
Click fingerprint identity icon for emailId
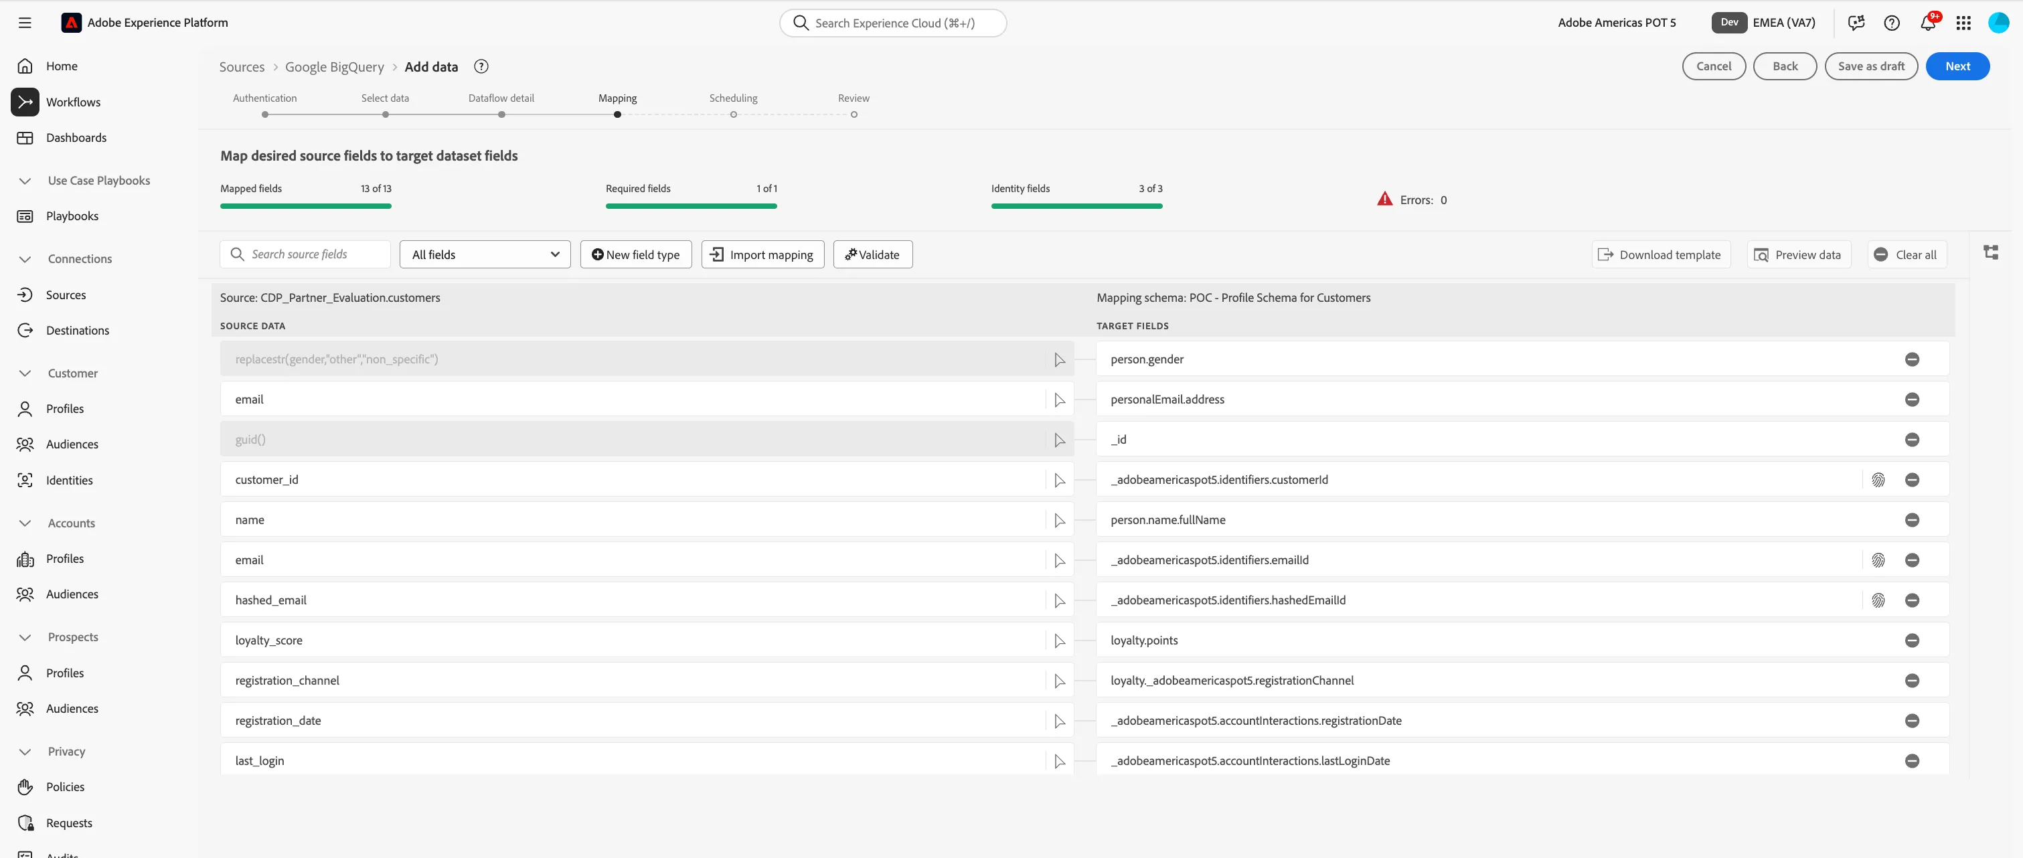click(x=1878, y=560)
